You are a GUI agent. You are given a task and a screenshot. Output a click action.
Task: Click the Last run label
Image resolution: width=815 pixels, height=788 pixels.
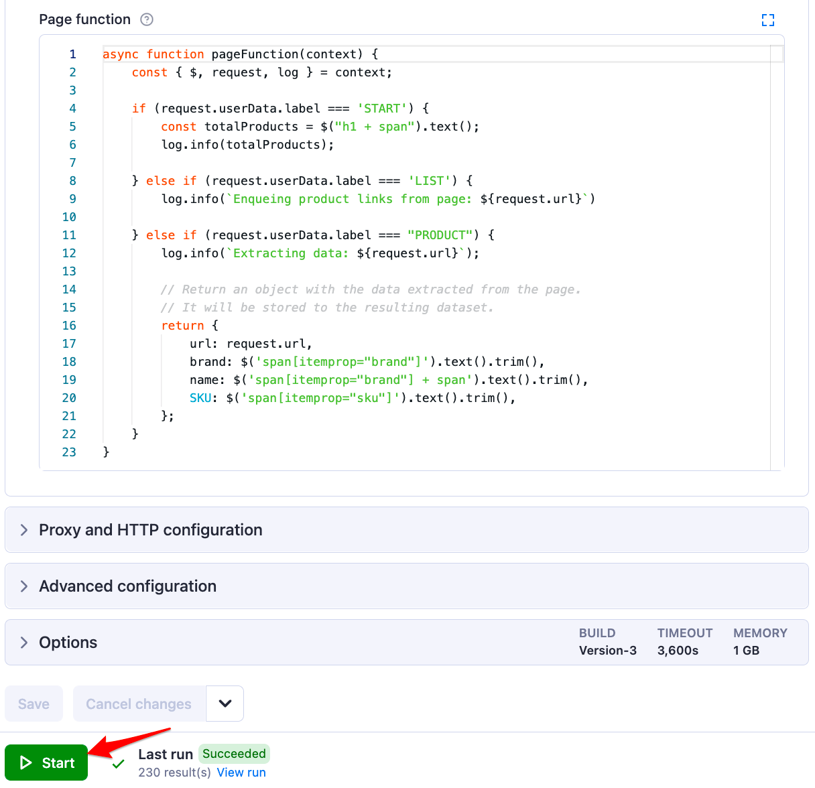point(165,754)
